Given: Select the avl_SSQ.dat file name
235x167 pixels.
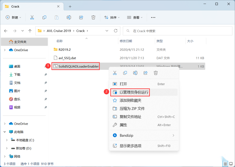Looking at the screenshot, I should click(x=67, y=58).
